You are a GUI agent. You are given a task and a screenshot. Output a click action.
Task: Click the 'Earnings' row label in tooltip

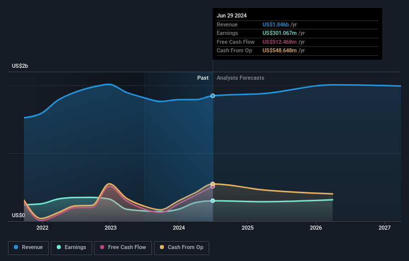227,33
